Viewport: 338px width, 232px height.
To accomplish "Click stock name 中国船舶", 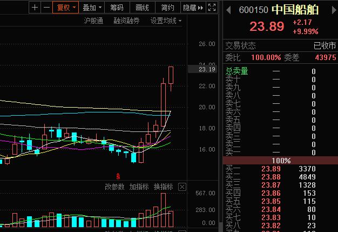I will [295, 10].
